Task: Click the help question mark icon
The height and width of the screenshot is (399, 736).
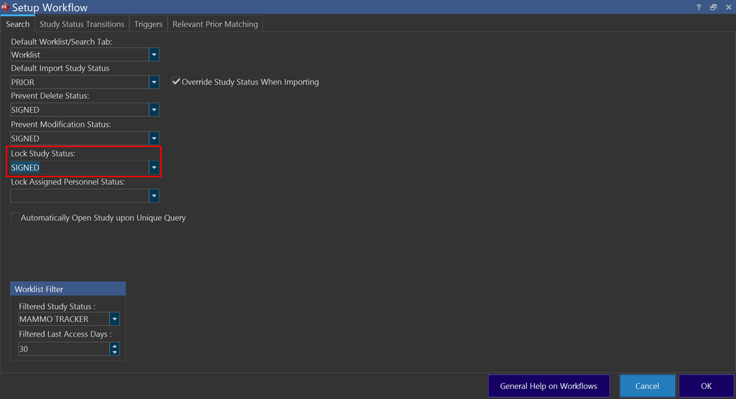Action: point(699,7)
